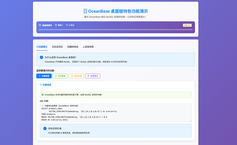
Task: Click the SQL 示例: label
Action: point(44,101)
